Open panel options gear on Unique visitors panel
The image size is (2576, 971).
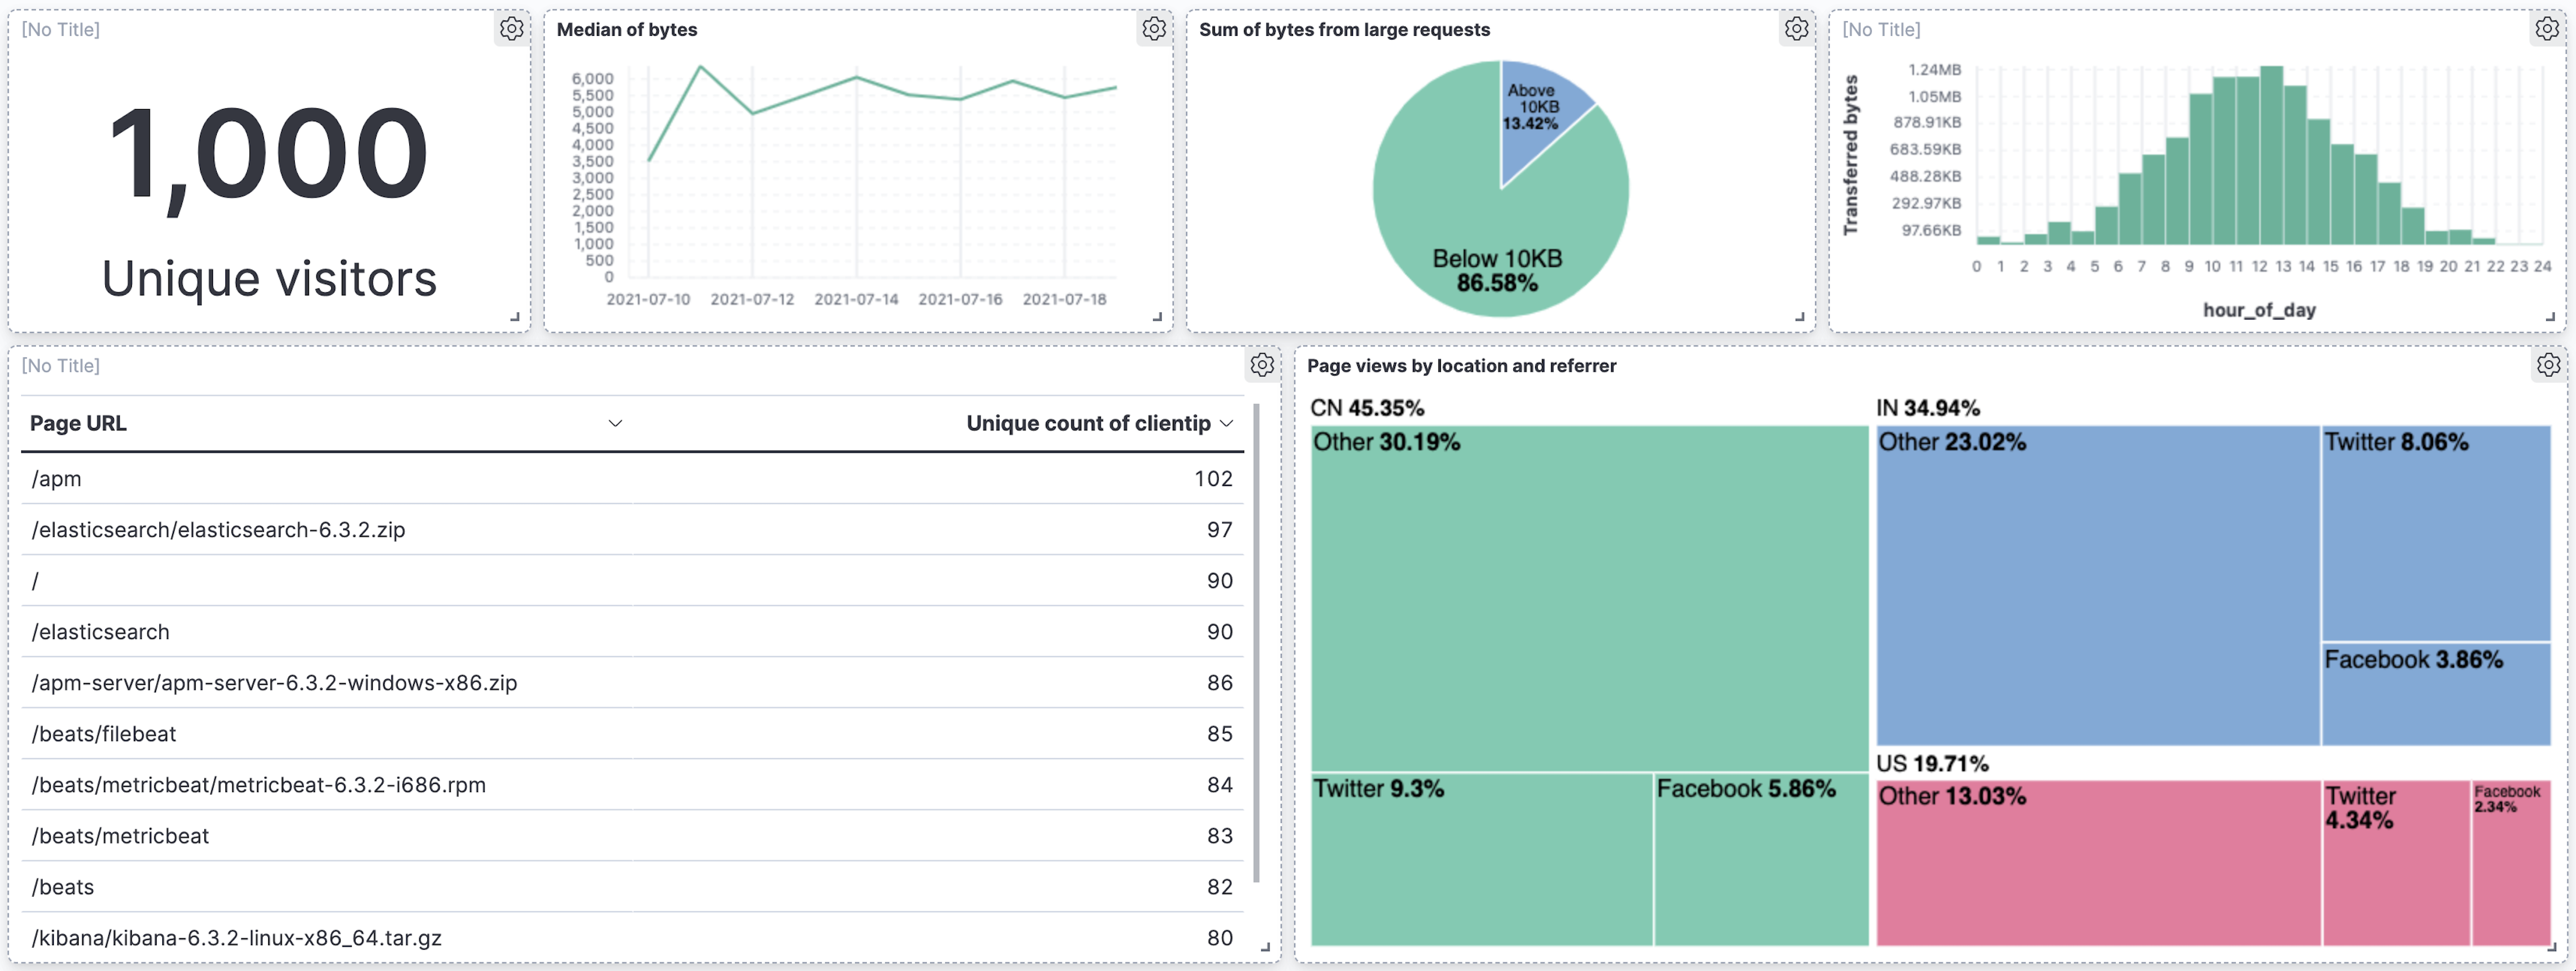point(512,29)
